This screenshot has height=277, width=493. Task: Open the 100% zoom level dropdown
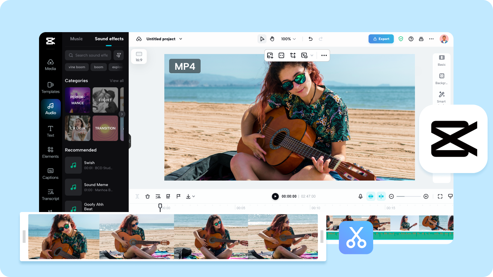289,39
